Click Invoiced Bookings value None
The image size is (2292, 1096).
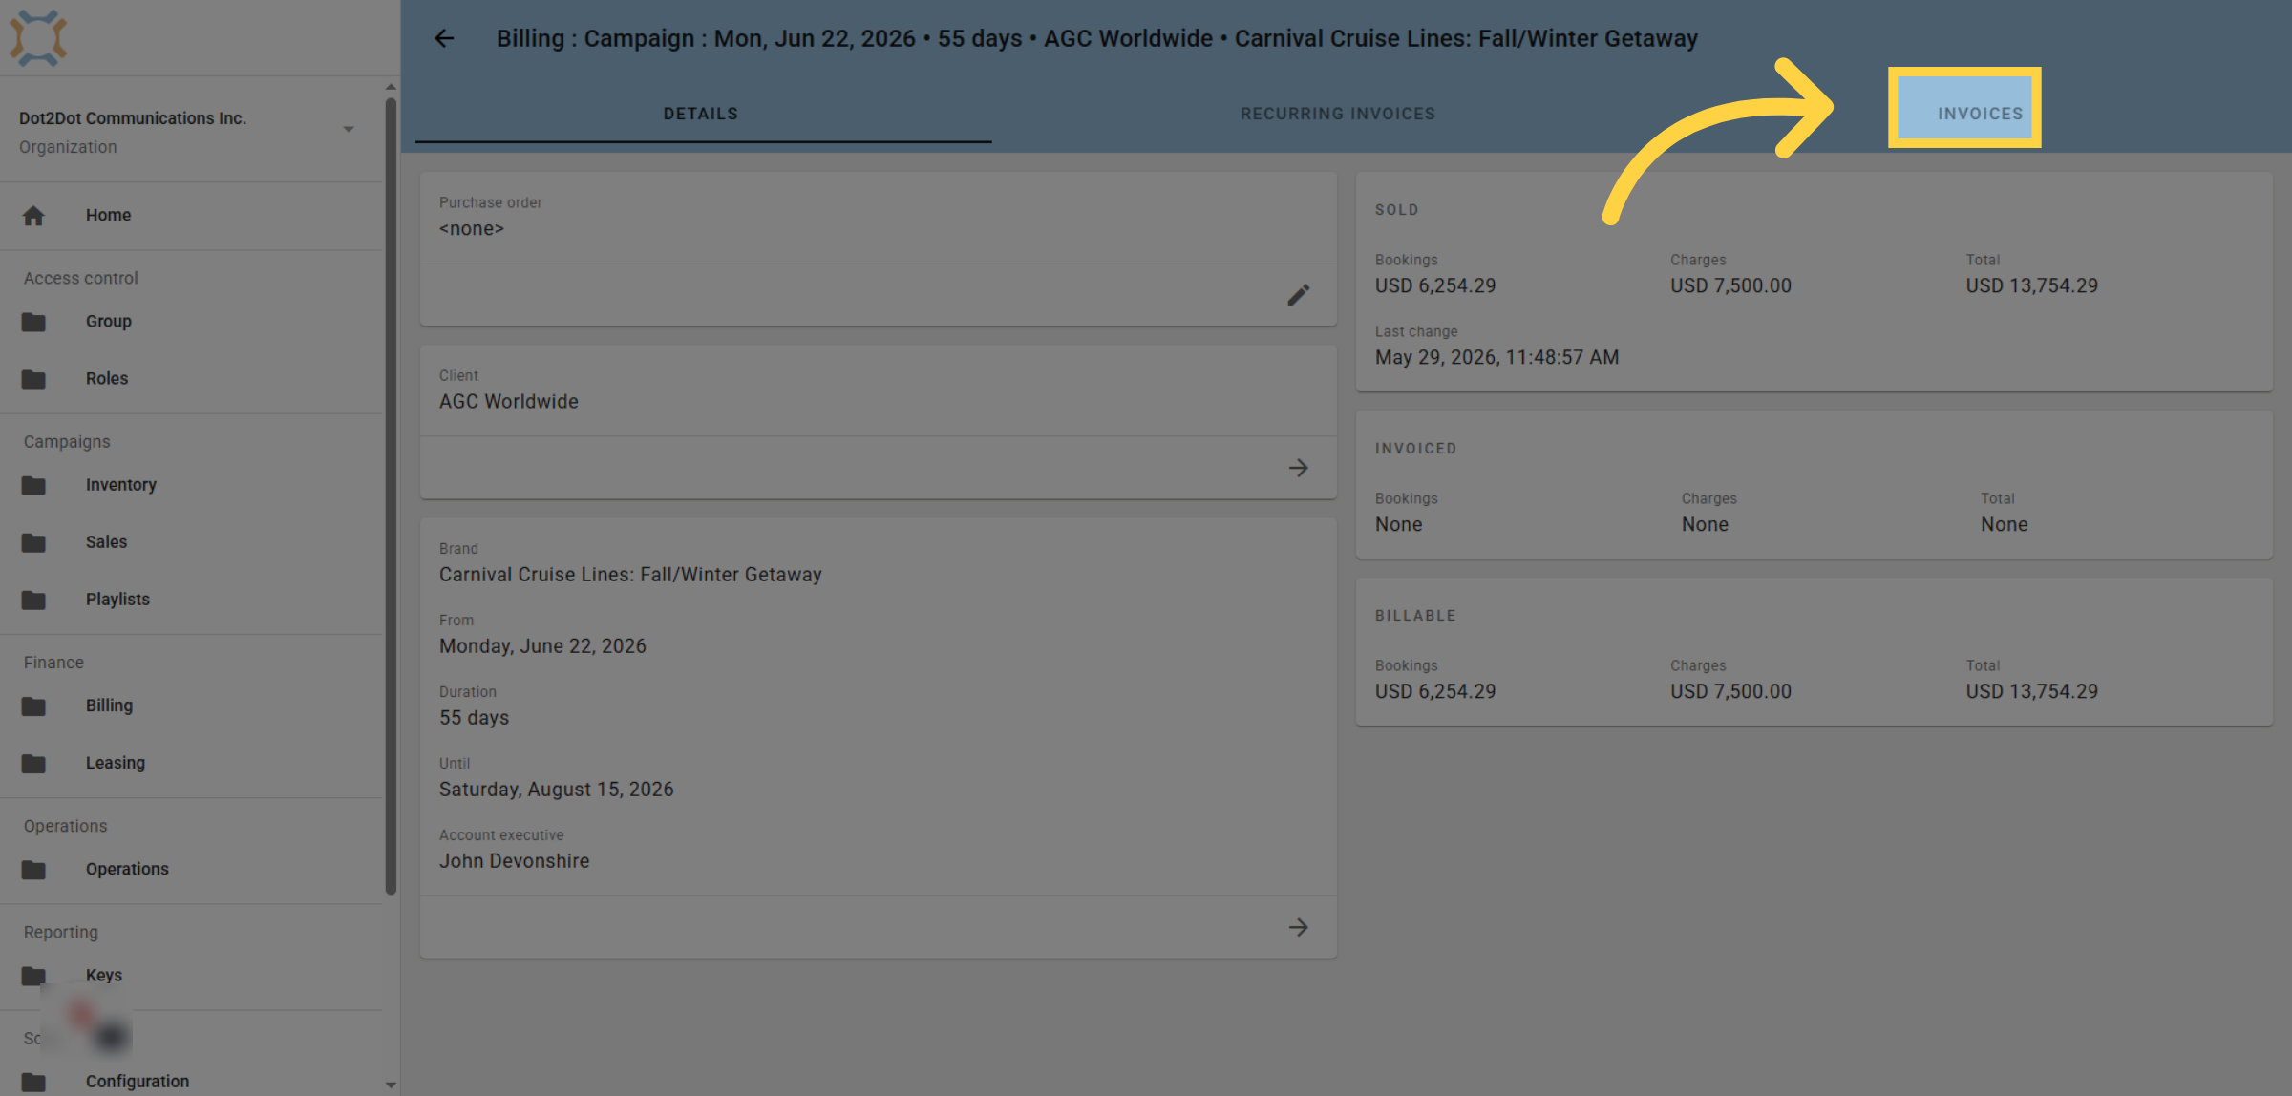pyautogui.click(x=1399, y=524)
